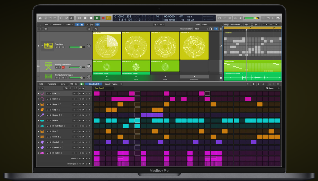Solo the Hi-Hat 1 row

pyautogui.click(x=50, y=121)
